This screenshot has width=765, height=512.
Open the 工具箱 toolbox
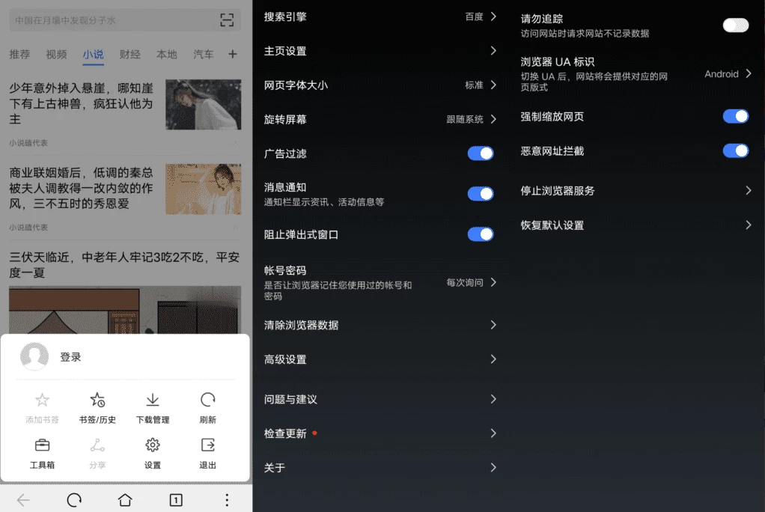(43, 446)
